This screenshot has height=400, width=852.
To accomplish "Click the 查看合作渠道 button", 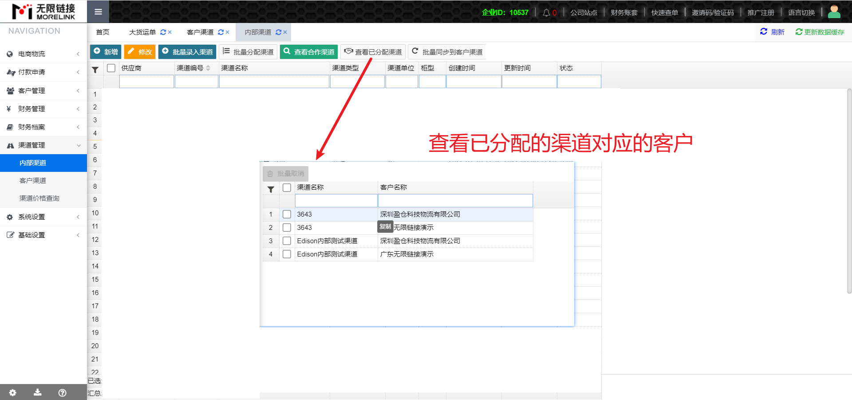I will (x=309, y=52).
